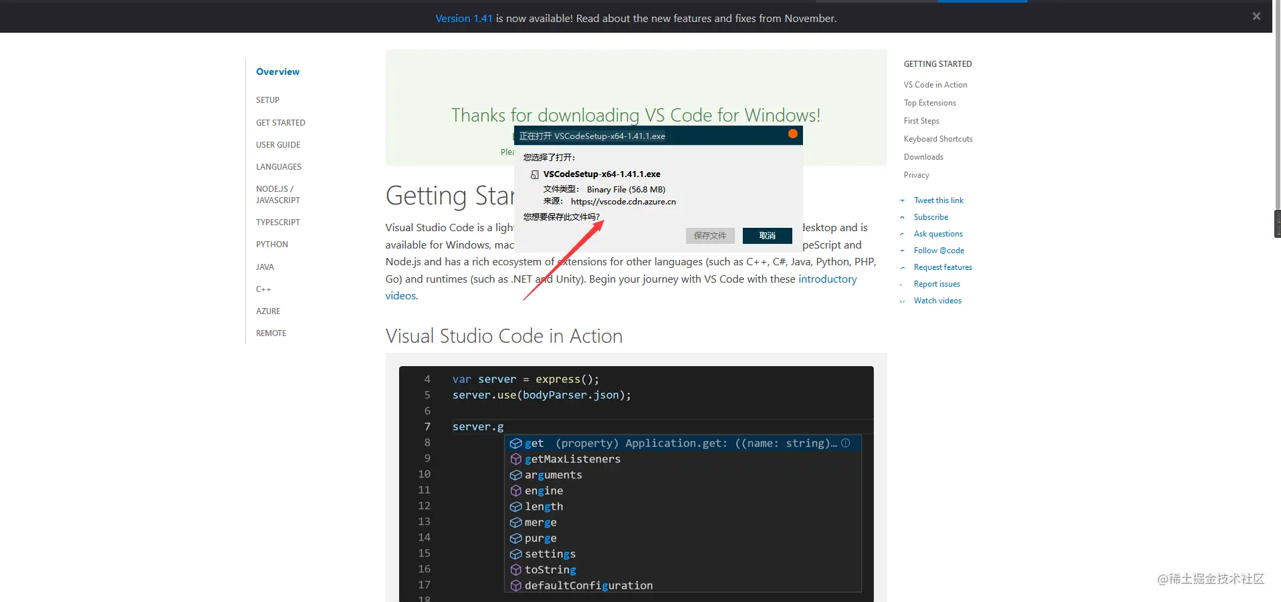
Task: Open the USER GUIDE docs section
Action: (x=278, y=145)
